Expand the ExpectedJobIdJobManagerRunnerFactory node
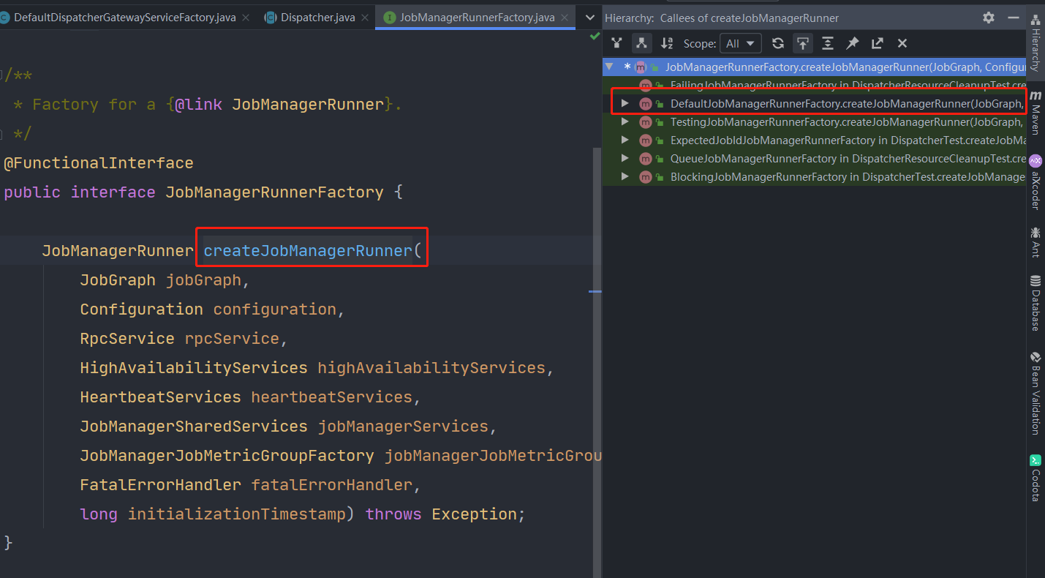1045x578 pixels. (x=625, y=140)
